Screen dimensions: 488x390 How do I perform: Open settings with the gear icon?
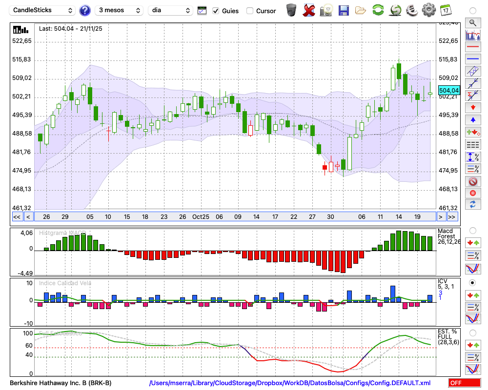pyautogui.click(x=428, y=10)
